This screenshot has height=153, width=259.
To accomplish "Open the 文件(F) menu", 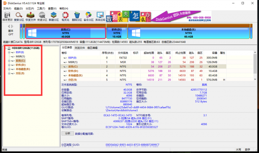I will 7,9.
